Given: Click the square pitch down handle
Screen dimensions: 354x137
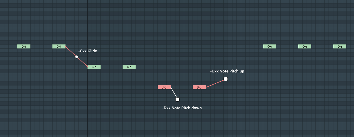Looking at the screenshot, I should pyautogui.click(x=177, y=99).
